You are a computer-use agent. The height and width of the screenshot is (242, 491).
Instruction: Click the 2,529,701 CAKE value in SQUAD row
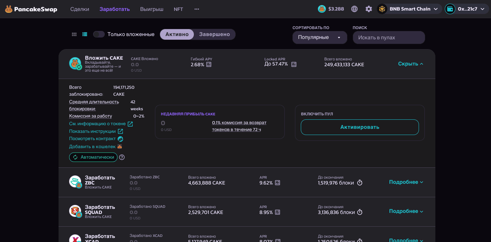(x=205, y=213)
